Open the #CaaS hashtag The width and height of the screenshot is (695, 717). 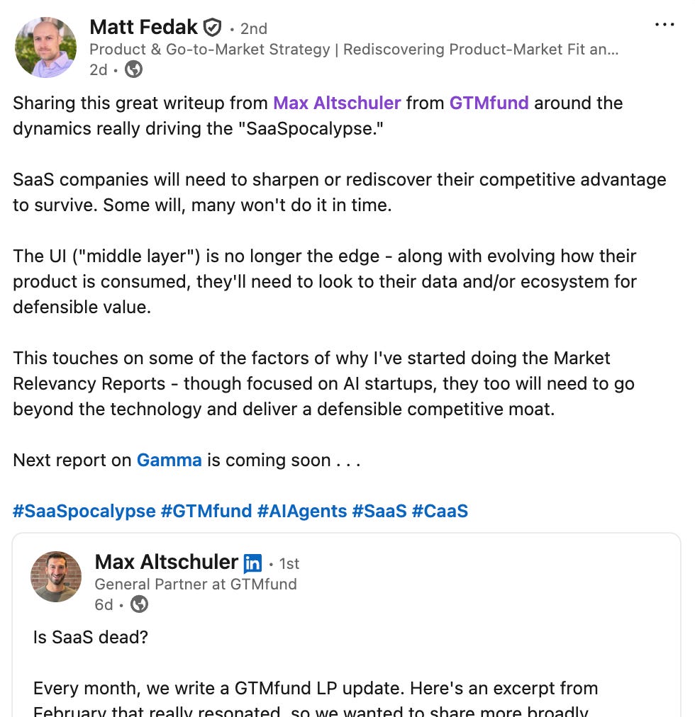[440, 511]
